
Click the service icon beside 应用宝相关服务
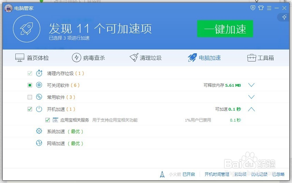tap(55, 120)
